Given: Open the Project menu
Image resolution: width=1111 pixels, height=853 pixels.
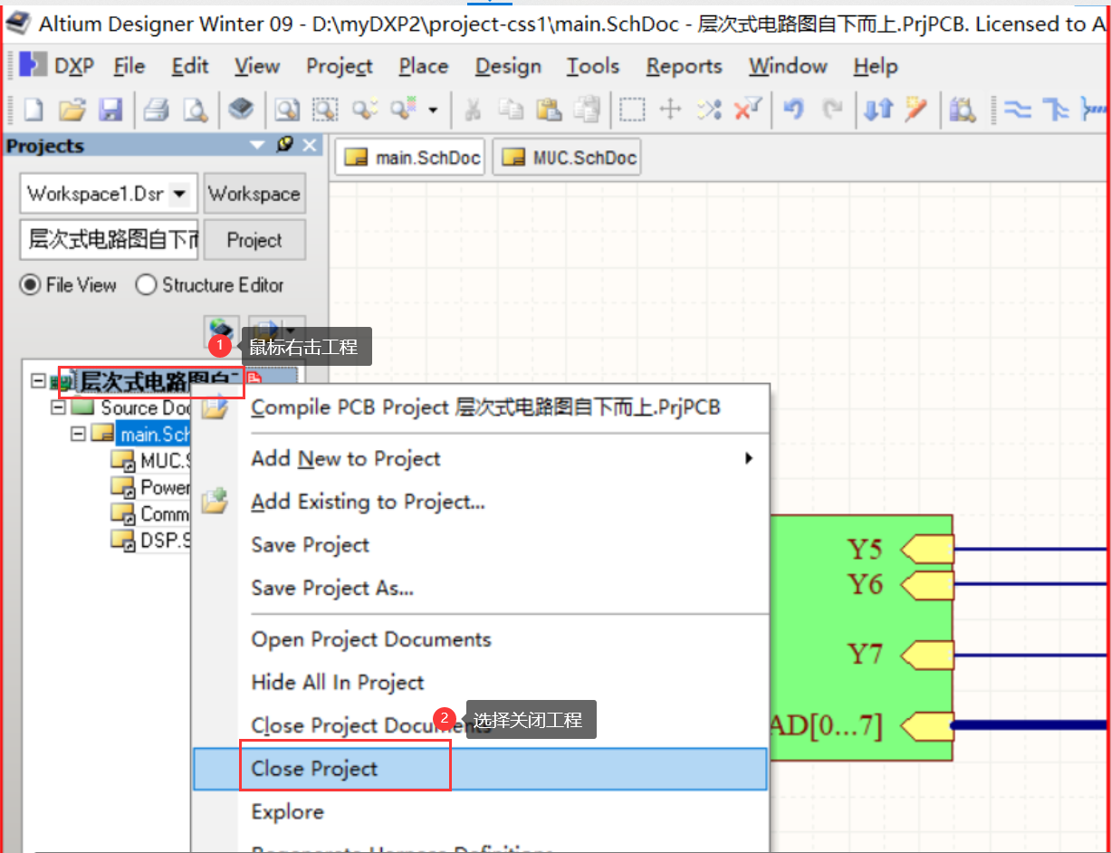Looking at the screenshot, I should tap(340, 66).
